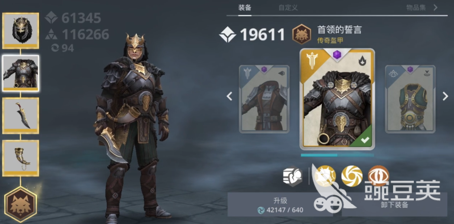The image size is (454, 224).
Task: Show previous armor with left arrow
Action: pyautogui.click(x=229, y=96)
